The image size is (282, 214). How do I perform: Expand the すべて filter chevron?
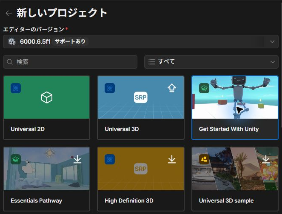[x=273, y=62]
